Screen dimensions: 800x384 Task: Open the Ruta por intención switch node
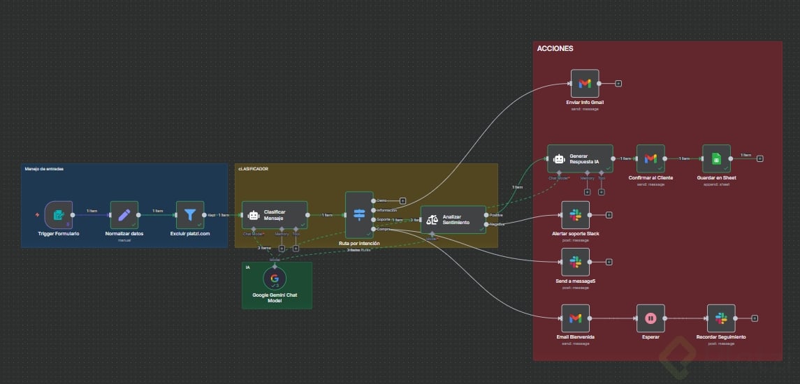359,215
